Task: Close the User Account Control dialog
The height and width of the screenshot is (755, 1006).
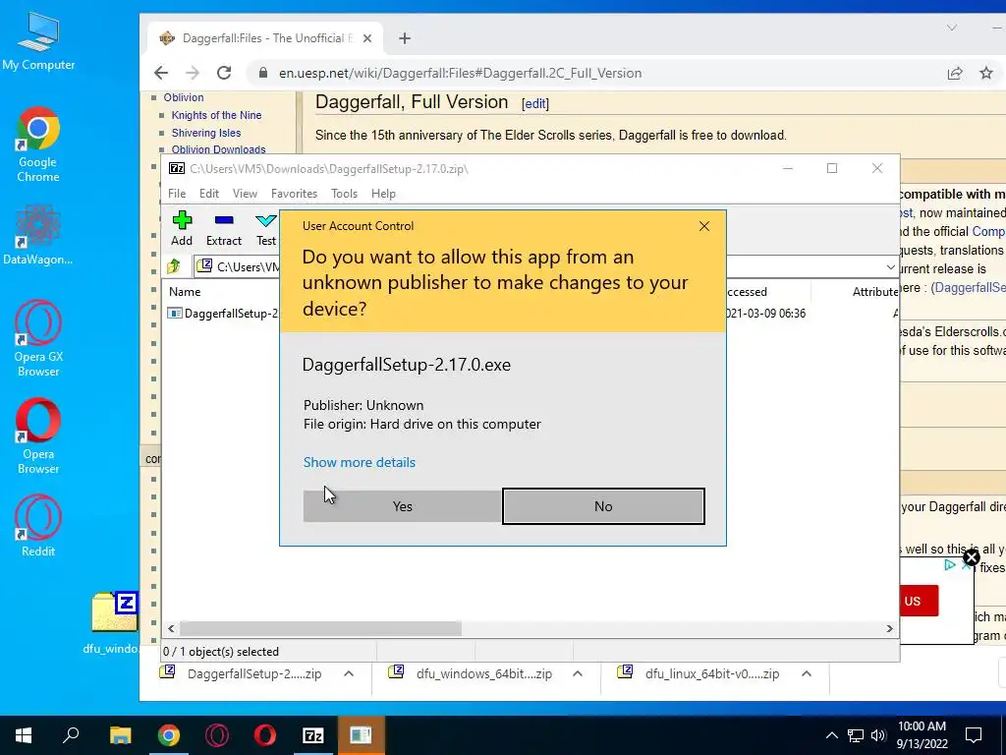Action: [x=704, y=226]
